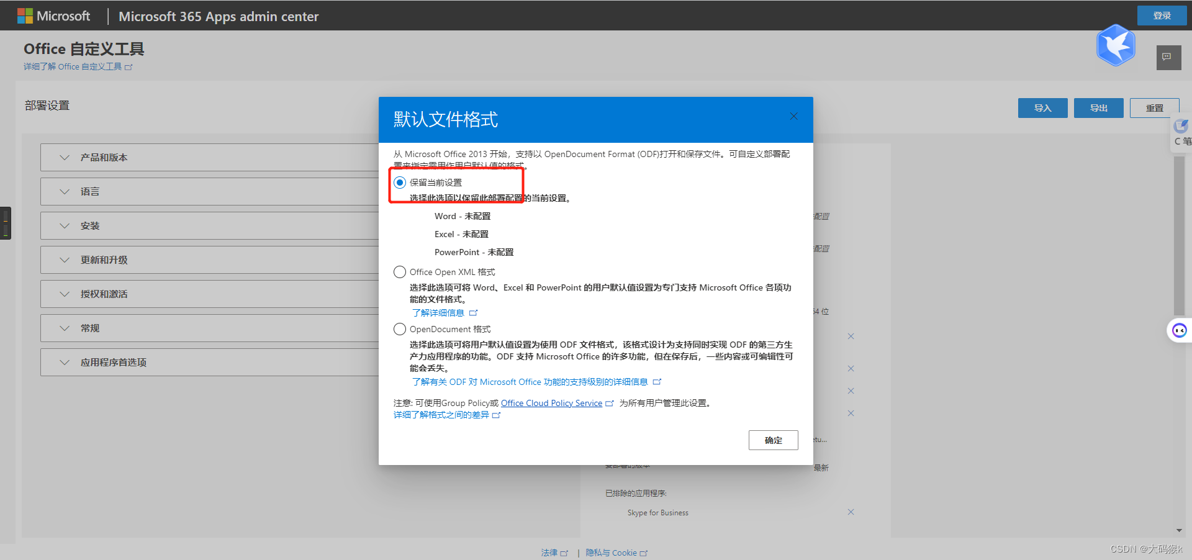The height and width of the screenshot is (560, 1192).
Task: Open the 隐私与 Cookie footer link
Action: tap(616, 553)
